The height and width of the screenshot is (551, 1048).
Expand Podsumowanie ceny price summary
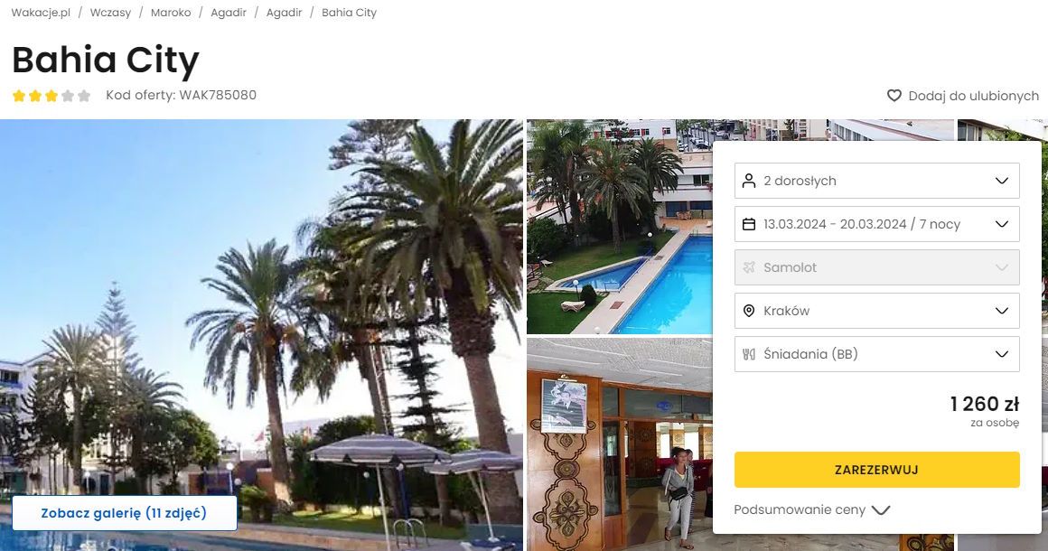pyautogui.click(x=812, y=509)
